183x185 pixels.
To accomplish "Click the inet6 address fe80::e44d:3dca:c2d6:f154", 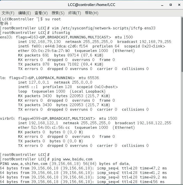I will 60,46.
